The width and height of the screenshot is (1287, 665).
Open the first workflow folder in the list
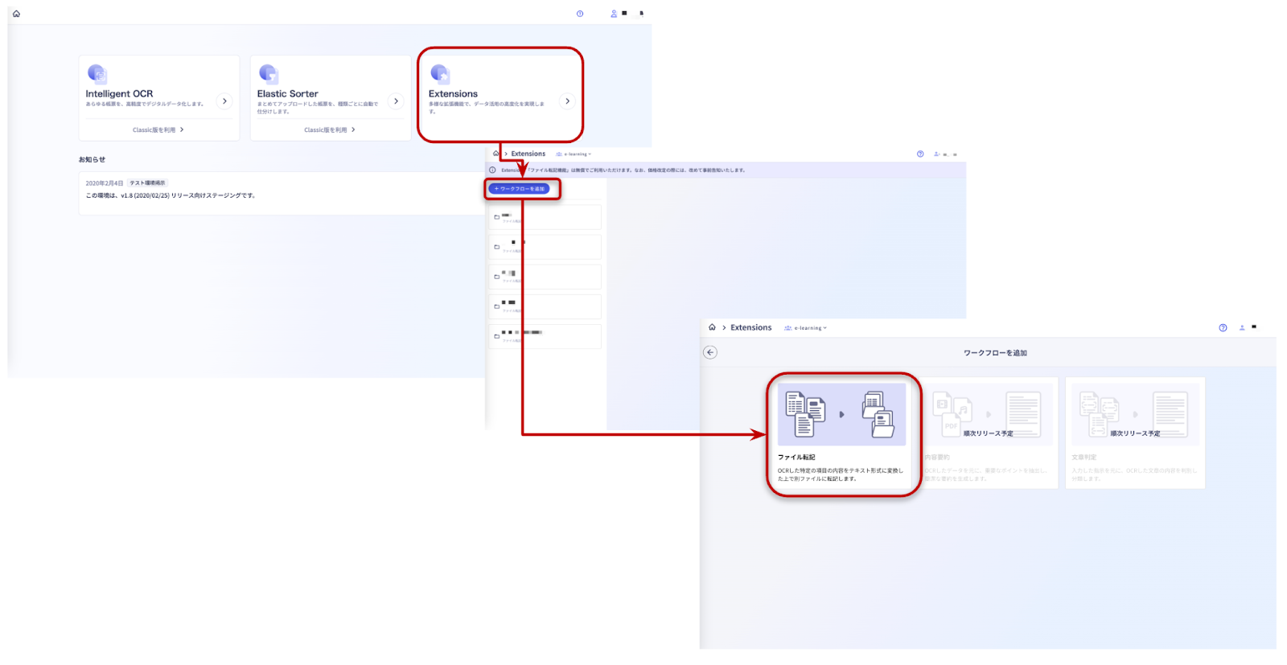click(545, 217)
